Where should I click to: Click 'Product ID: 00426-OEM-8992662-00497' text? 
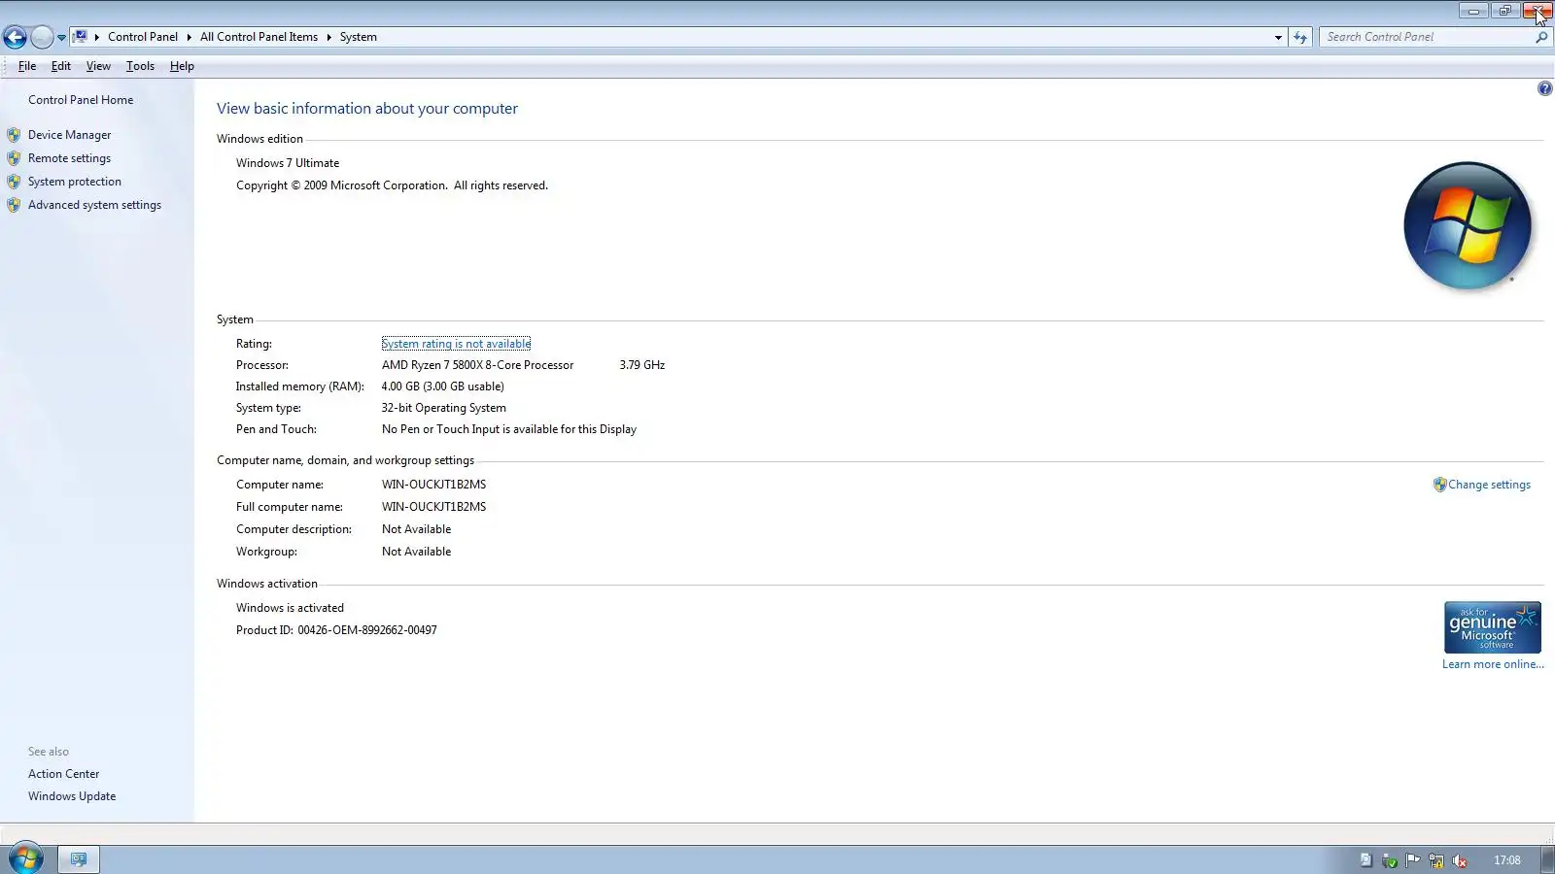click(336, 630)
